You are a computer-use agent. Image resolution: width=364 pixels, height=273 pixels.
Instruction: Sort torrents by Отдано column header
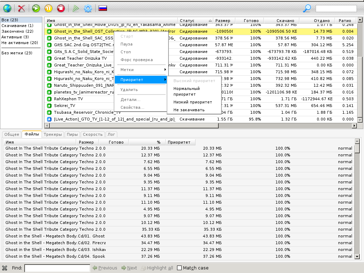tap(317, 21)
